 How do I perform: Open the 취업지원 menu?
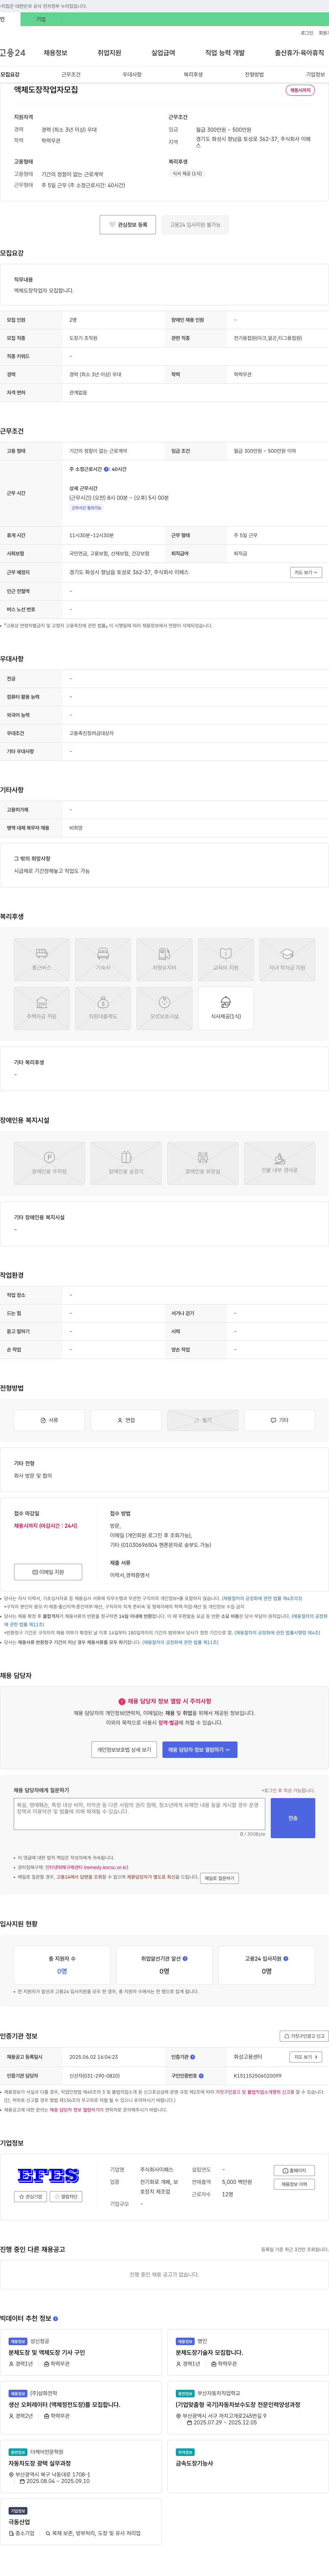point(109,53)
